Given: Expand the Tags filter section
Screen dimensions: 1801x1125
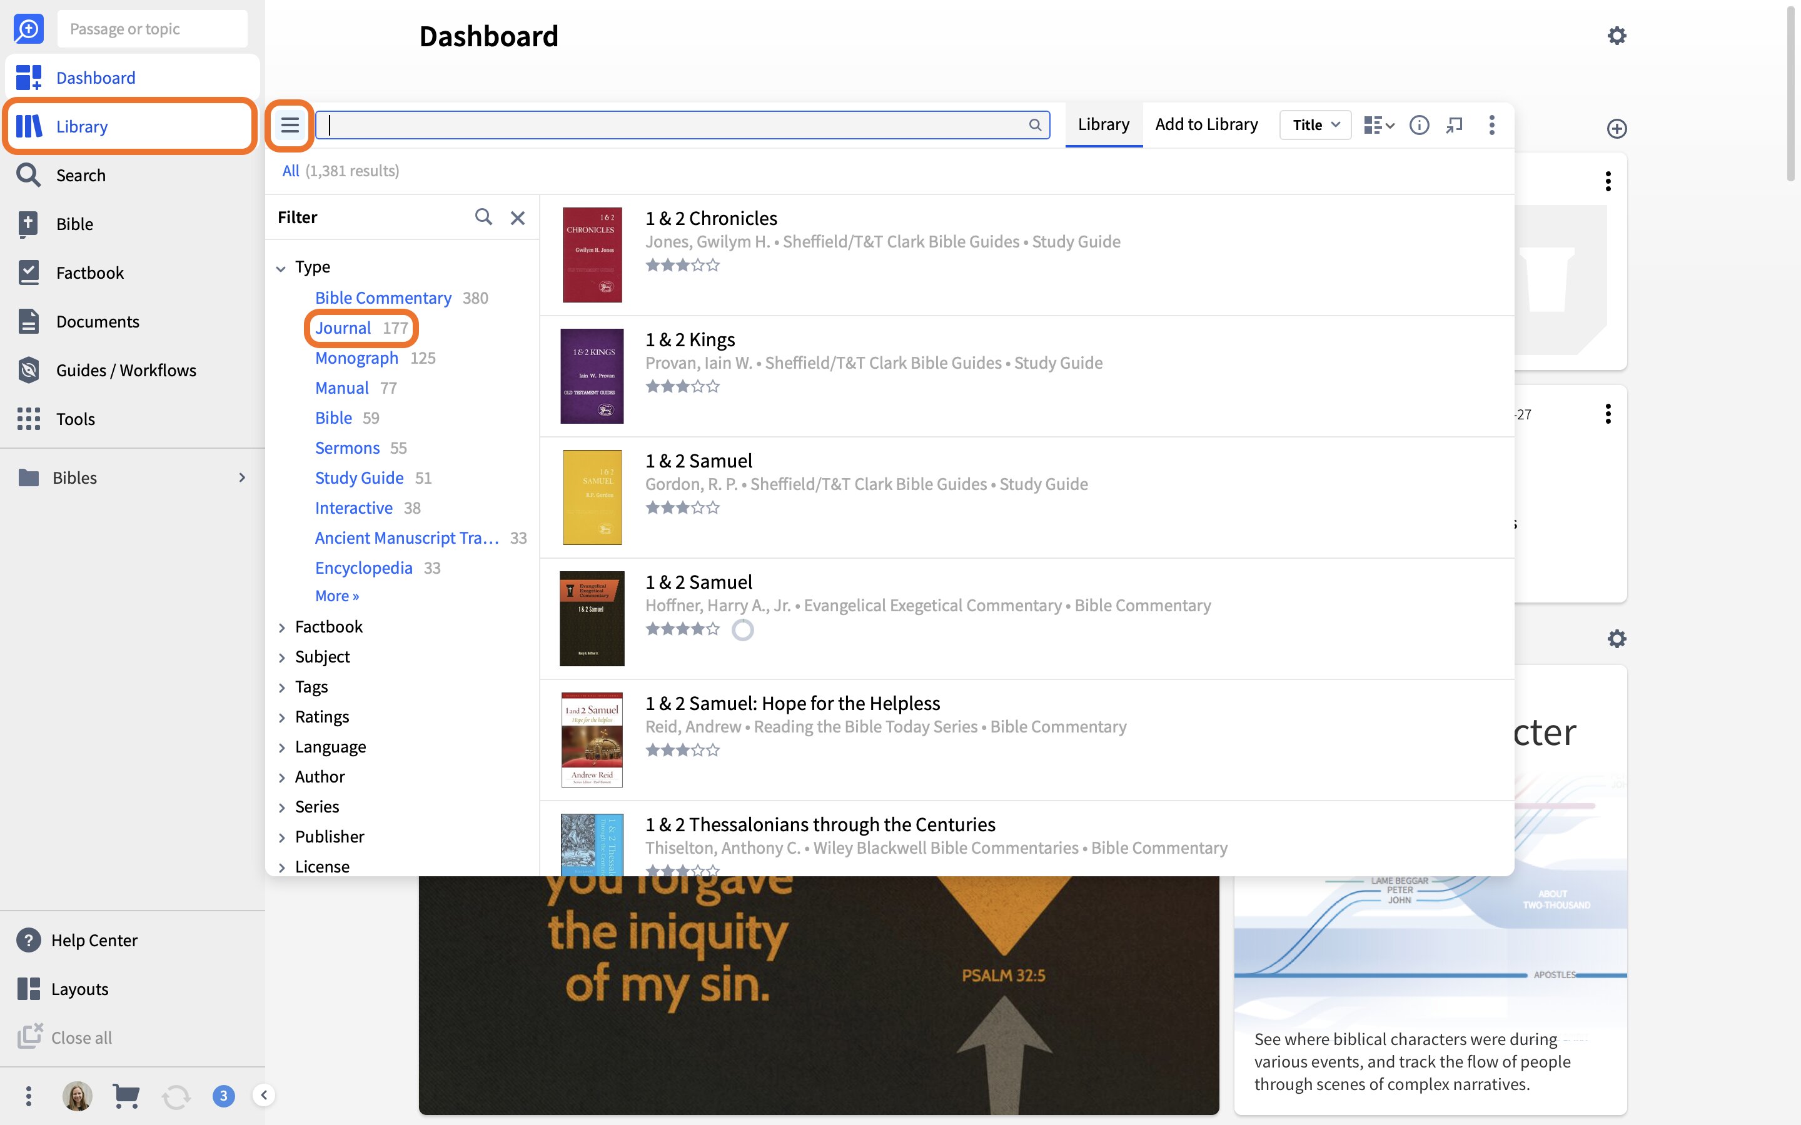Looking at the screenshot, I should (x=281, y=687).
